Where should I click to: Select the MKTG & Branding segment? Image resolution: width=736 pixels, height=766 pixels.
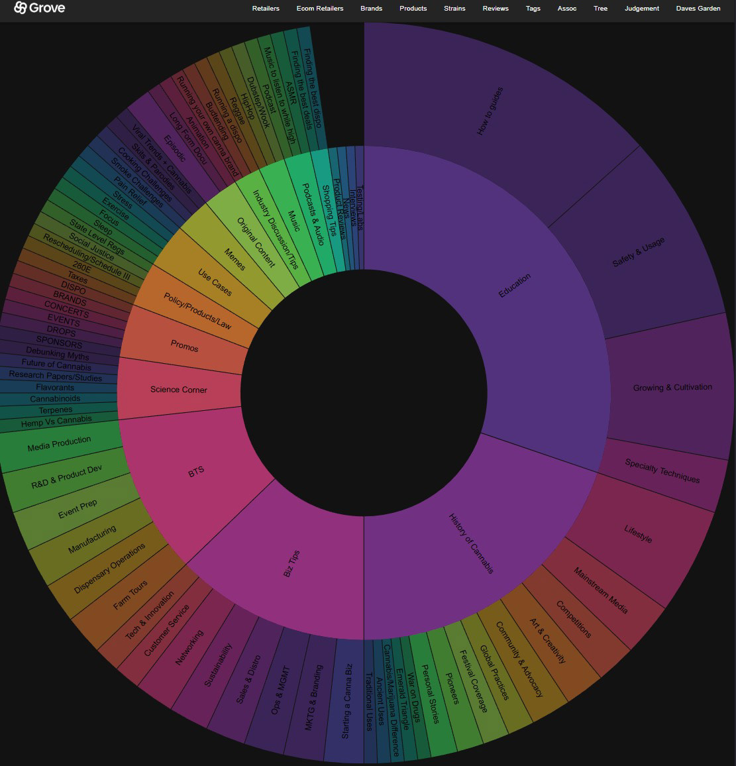(313, 698)
